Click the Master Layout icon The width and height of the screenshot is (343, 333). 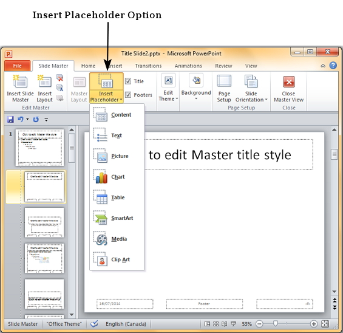pos(79,82)
